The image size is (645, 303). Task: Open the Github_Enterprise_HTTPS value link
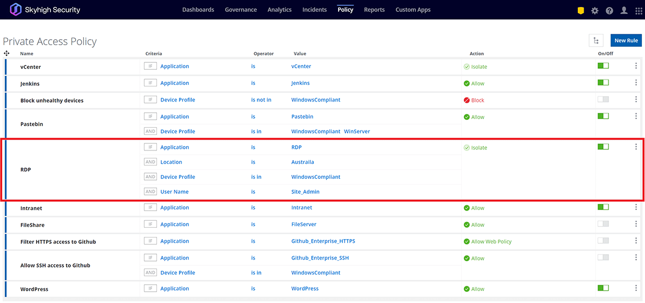coord(323,241)
